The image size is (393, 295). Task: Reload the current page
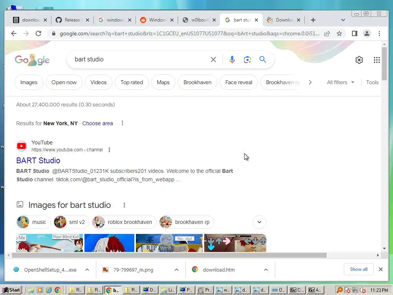click(x=38, y=33)
